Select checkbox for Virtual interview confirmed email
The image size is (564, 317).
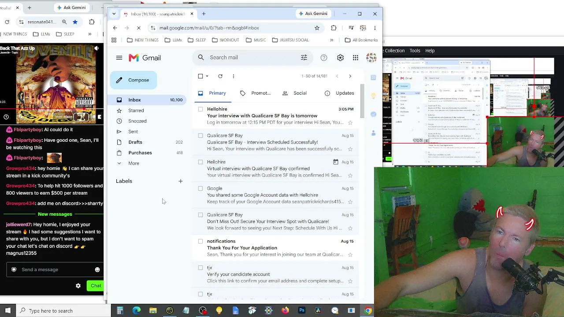pos(200,162)
